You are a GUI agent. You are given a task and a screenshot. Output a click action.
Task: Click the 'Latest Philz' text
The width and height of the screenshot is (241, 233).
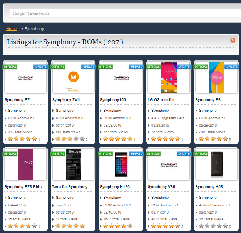17,205
